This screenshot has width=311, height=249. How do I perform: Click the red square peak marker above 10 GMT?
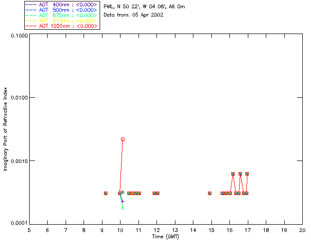coord(122,140)
